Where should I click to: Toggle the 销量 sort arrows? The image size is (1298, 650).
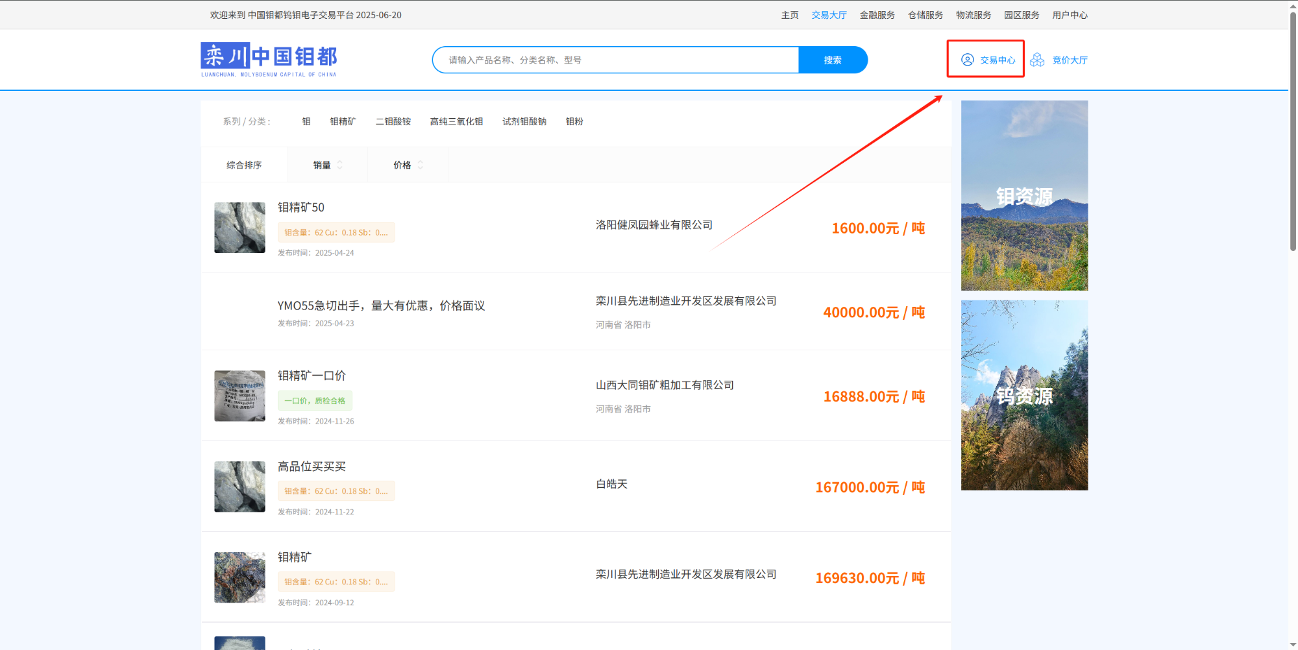click(339, 165)
